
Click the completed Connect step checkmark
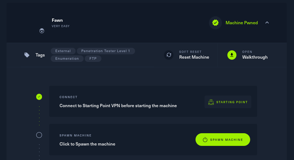[x=39, y=97]
